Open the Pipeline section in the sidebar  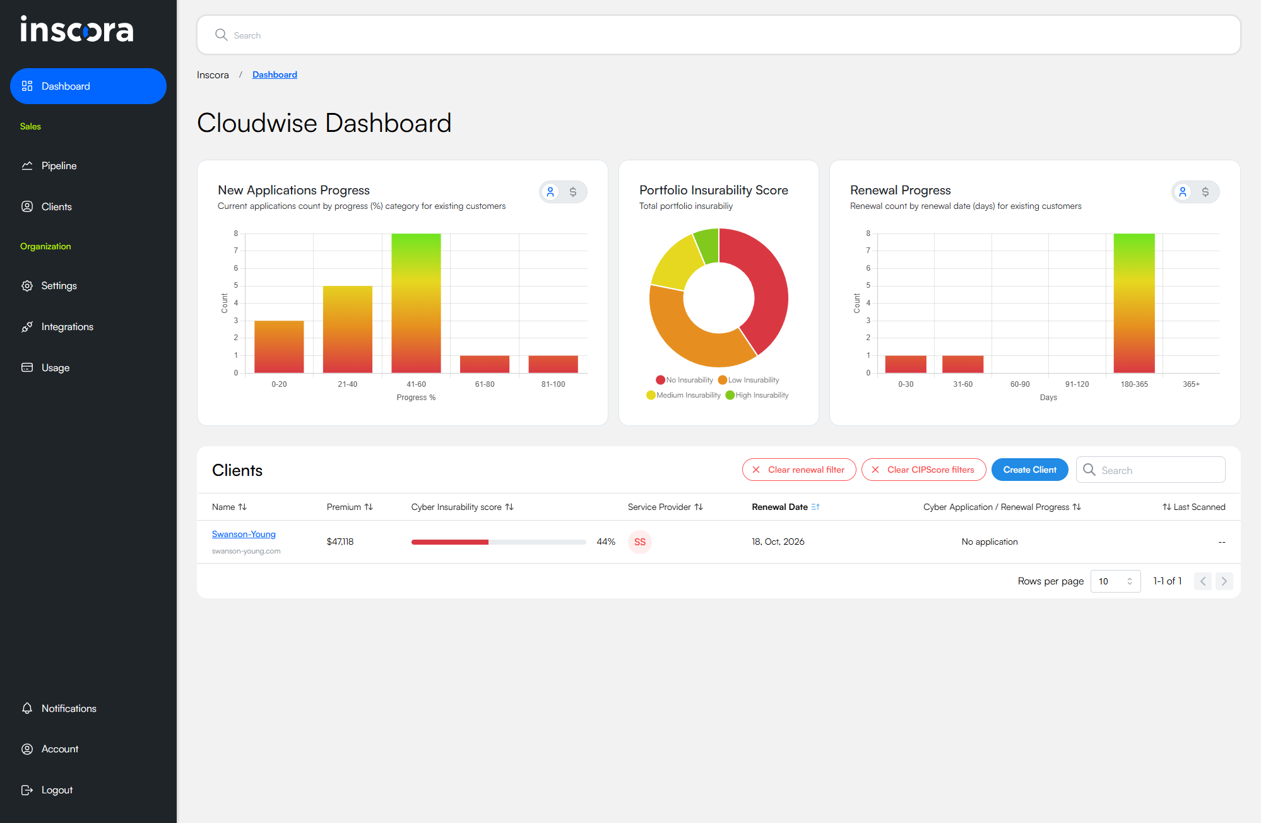coord(57,165)
